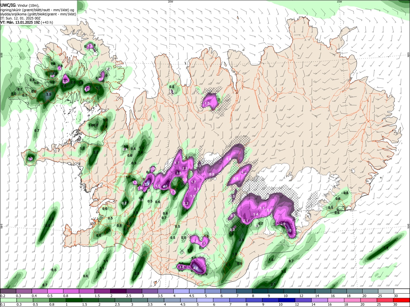Click the '(+43 h)' forecast offset text
Viewport: 410px width, 307px height.
click(47, 22)
